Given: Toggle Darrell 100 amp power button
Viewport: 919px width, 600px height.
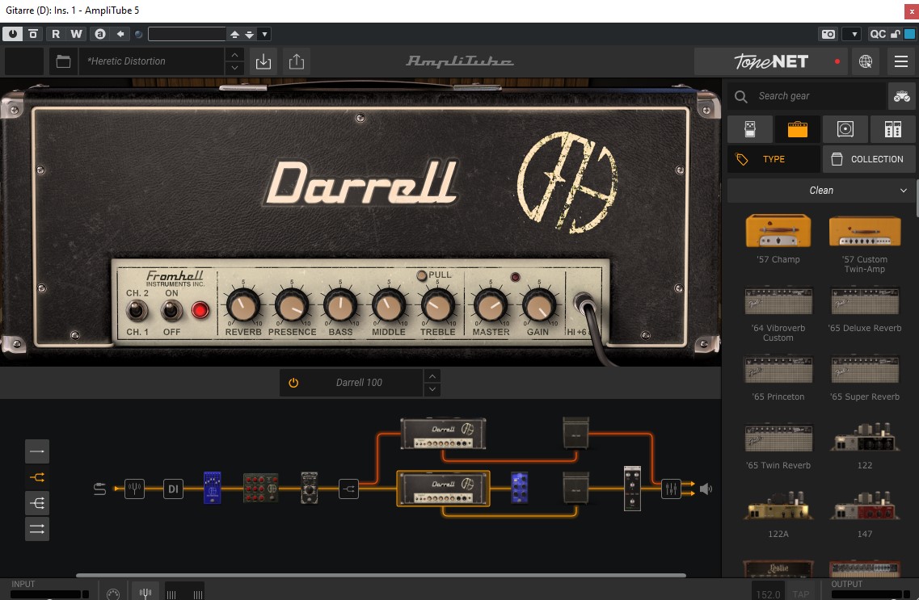Looking at the screenshot, I should coord(293,383).
